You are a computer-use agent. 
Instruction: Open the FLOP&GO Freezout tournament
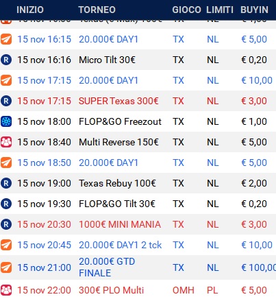click(120, 121)
